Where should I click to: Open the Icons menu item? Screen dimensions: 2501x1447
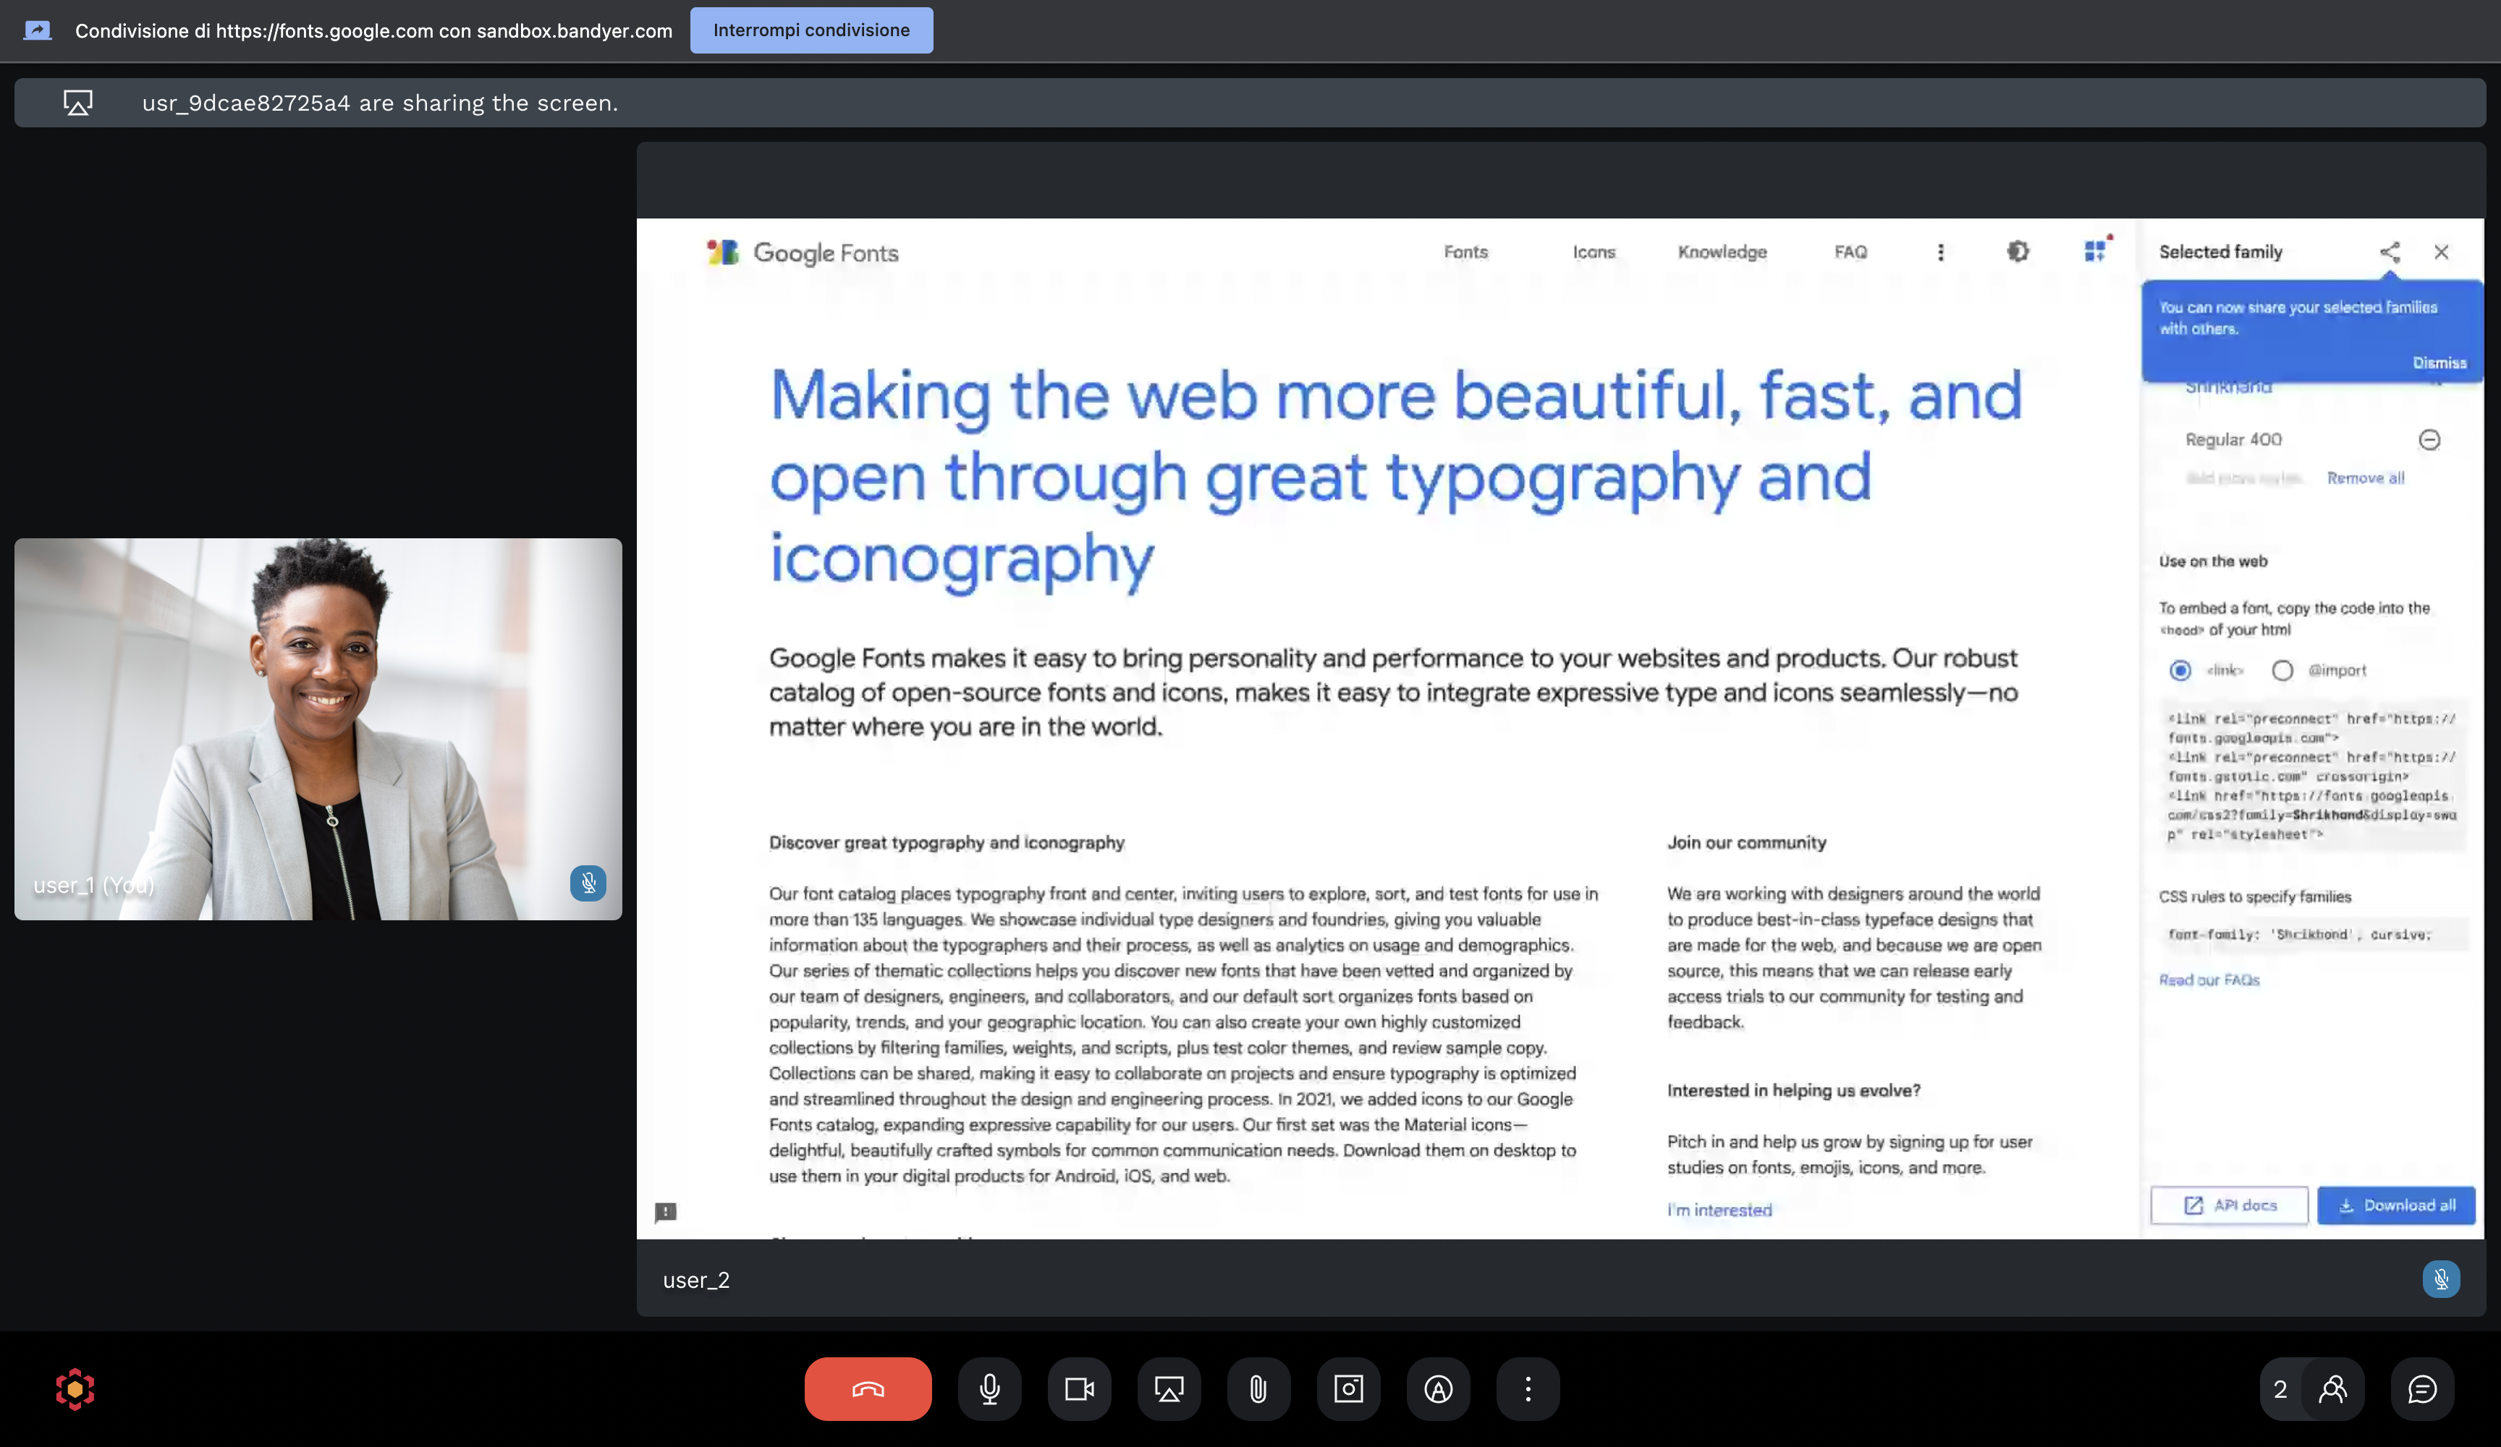(x=1593, y=252)
